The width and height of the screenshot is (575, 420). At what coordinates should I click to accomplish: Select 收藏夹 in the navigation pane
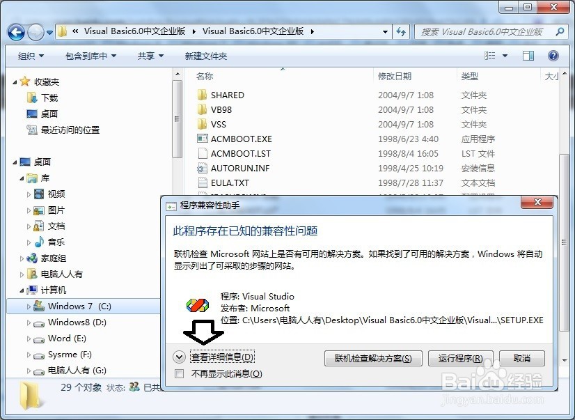click(47, 81)
